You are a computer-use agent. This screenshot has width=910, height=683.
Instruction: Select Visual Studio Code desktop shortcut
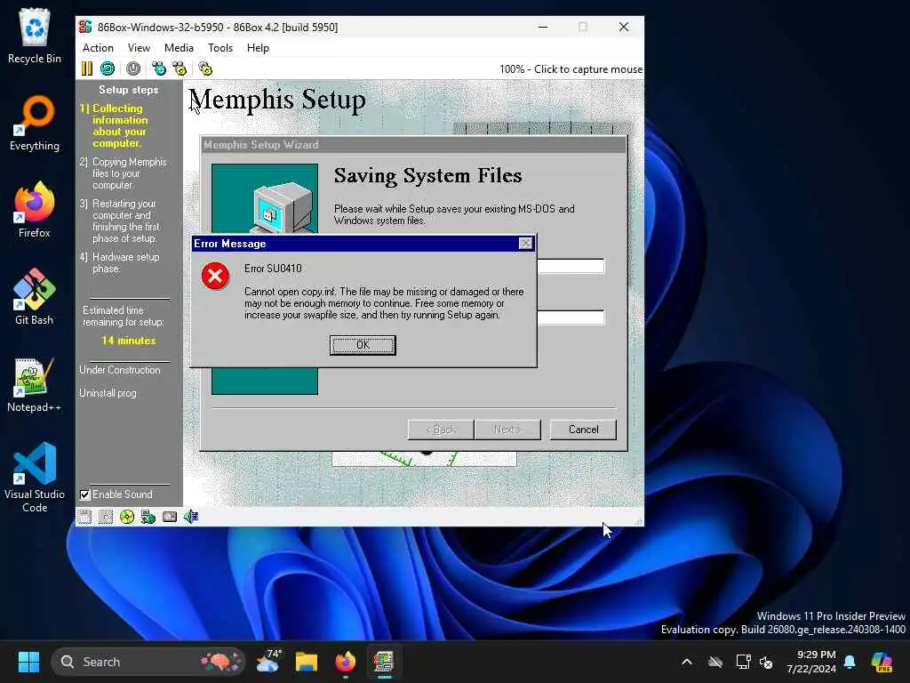pos(35,478)
